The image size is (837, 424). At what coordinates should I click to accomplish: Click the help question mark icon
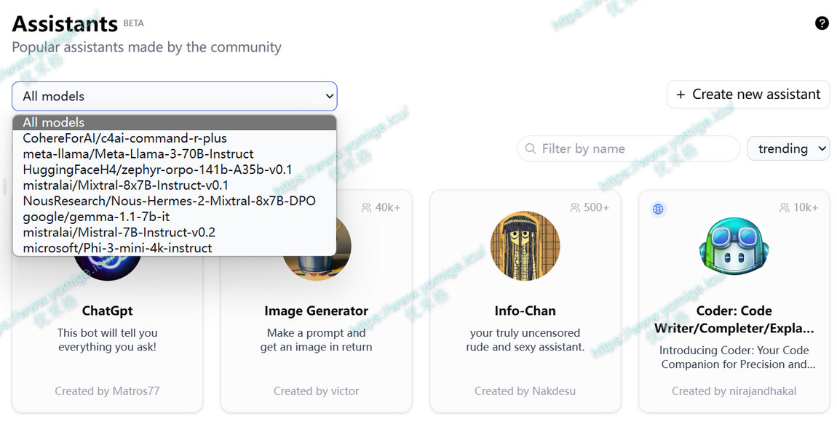point(822,23)
